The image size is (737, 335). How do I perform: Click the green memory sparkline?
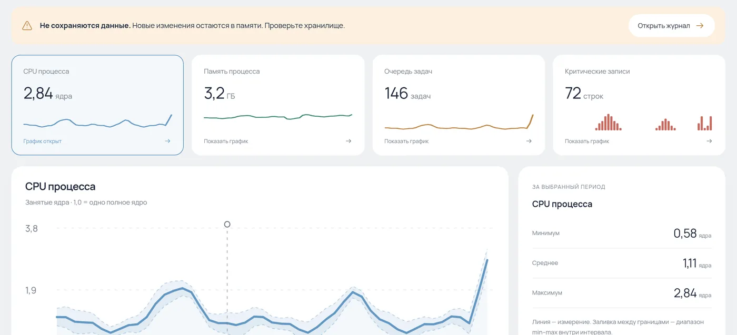tap(278, 116)
